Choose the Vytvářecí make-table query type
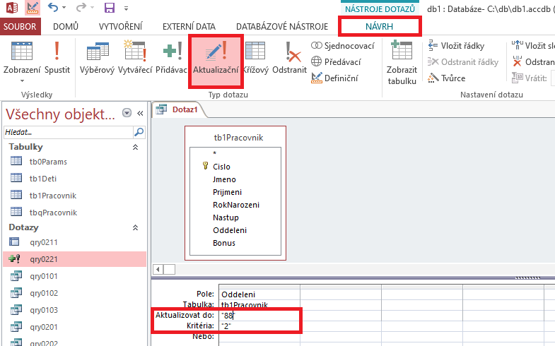 pyautogui.click(x=135, y=57)
